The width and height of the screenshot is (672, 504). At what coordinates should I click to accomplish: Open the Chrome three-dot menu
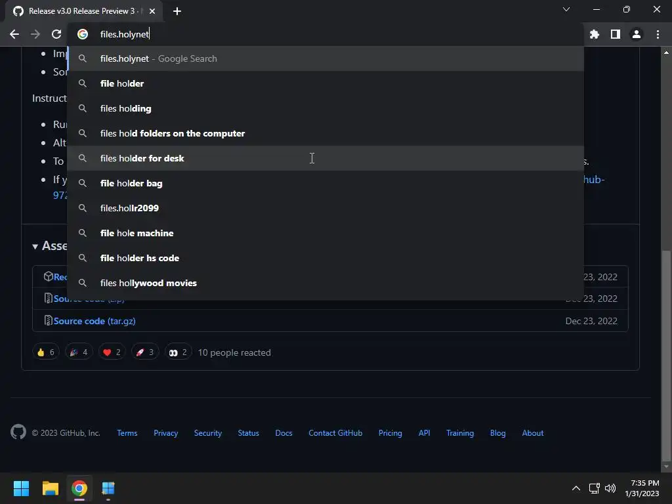click(x=658, y=34)
